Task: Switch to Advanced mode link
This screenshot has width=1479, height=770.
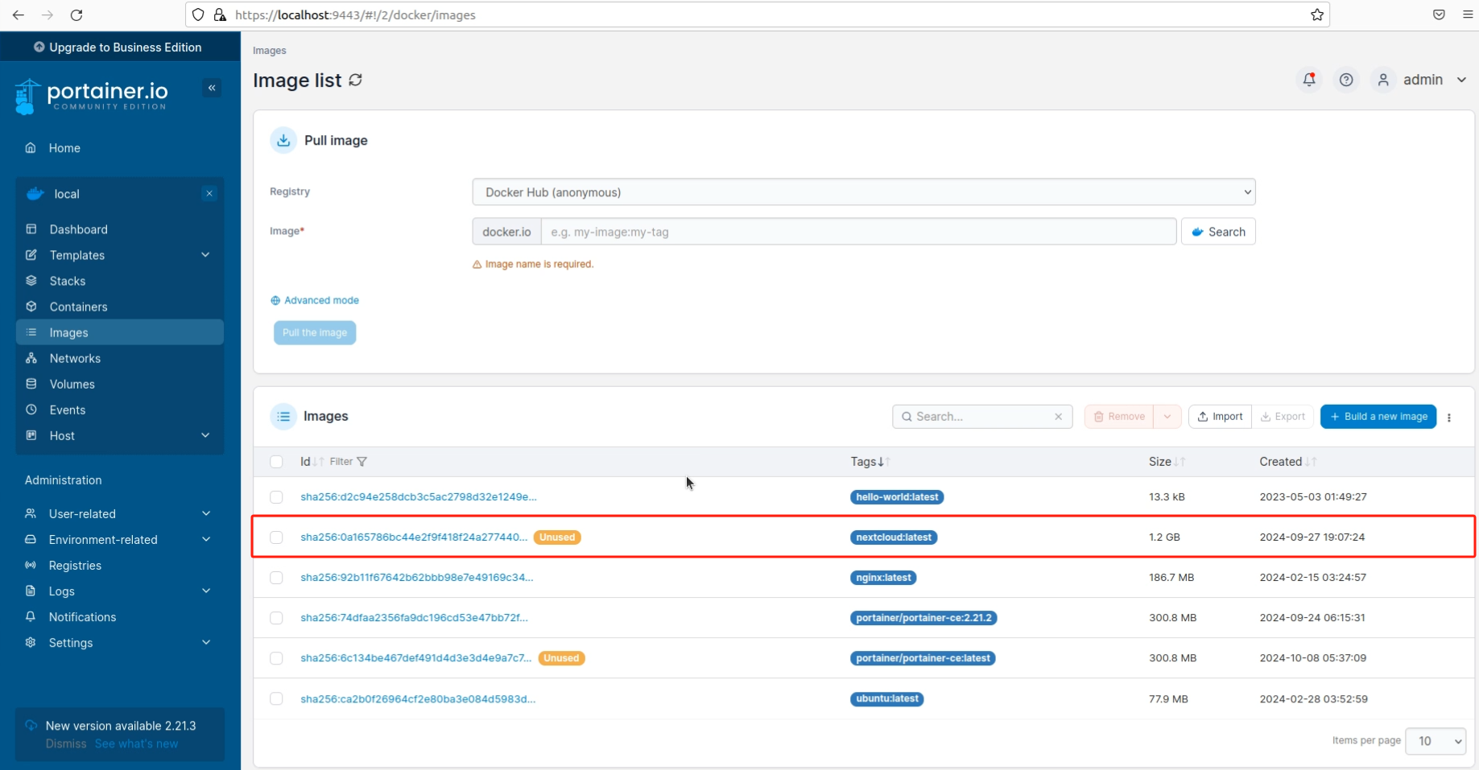Action: (315, 300)
